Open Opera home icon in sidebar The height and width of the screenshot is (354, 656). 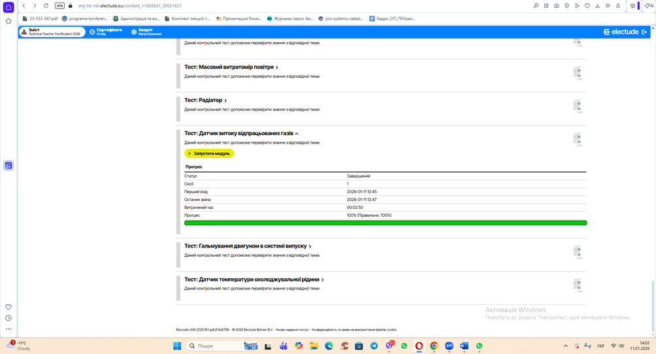[8, 8]
